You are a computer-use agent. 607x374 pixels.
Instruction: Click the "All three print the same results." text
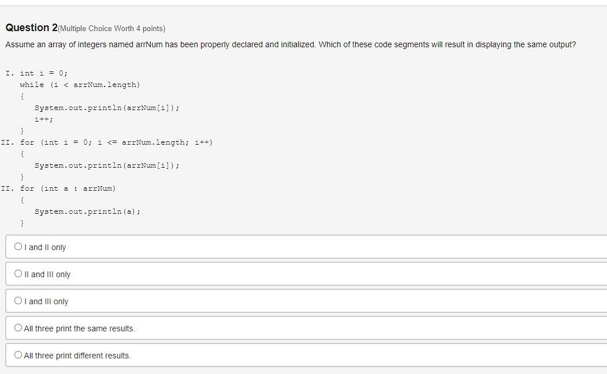click(79, 328)
